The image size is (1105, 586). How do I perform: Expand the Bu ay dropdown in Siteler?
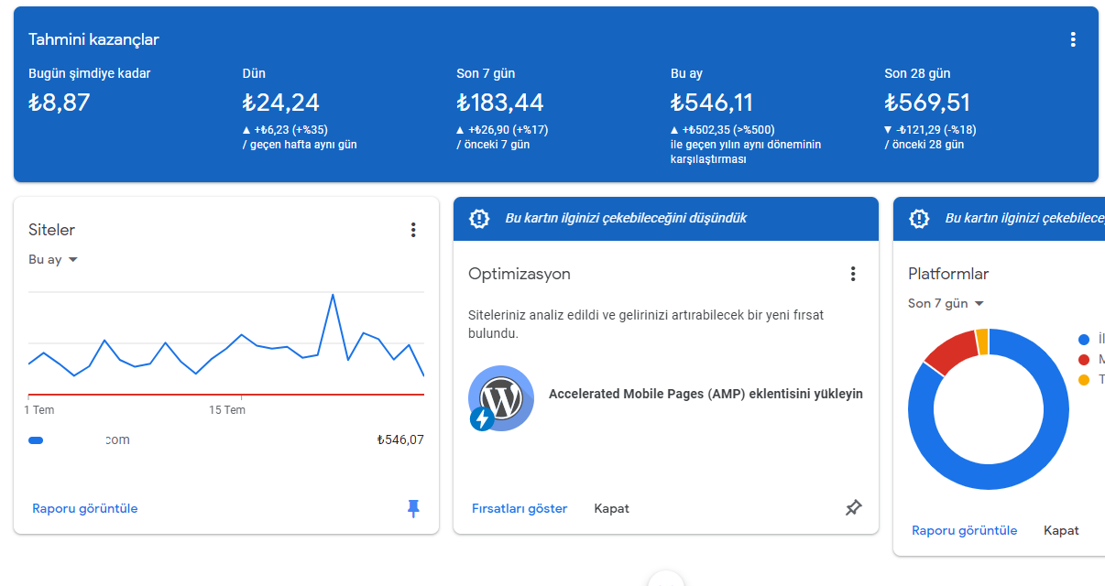[53, 260]
